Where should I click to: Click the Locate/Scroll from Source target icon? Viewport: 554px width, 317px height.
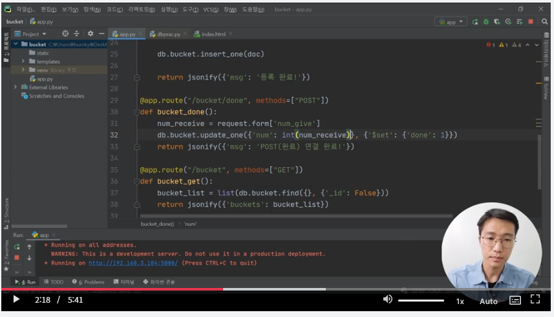[x=65, y=34]
